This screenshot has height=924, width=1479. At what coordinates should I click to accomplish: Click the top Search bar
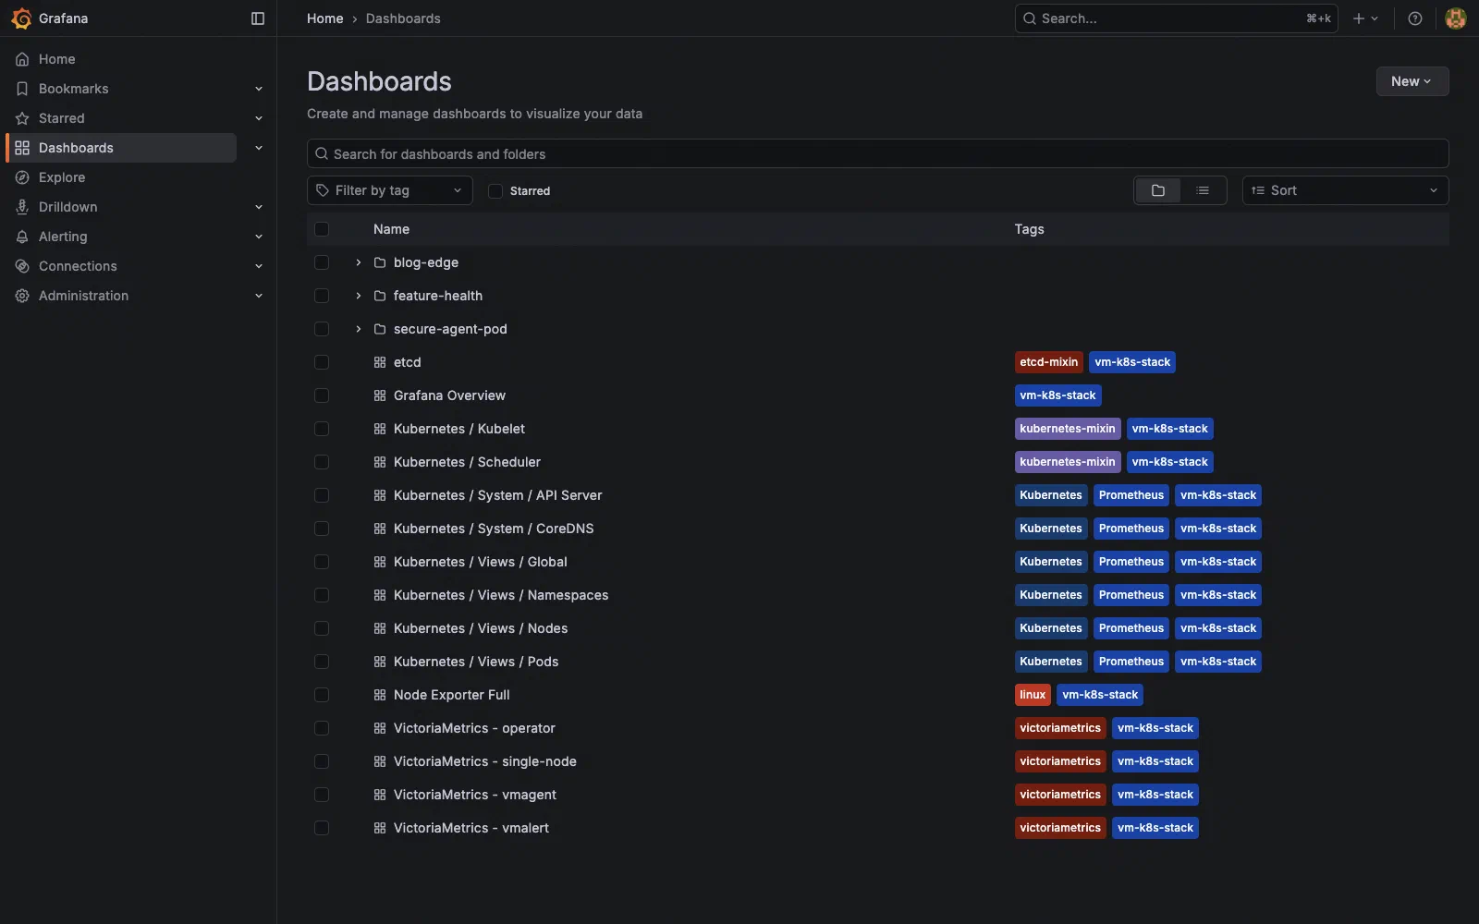coord(1176,18)
